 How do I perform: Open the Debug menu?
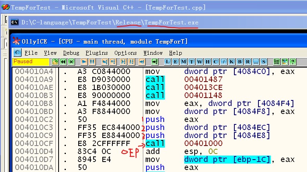pyautogui.click(x=71, y=53)
